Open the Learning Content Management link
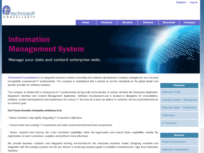 (x=180, y=100)
